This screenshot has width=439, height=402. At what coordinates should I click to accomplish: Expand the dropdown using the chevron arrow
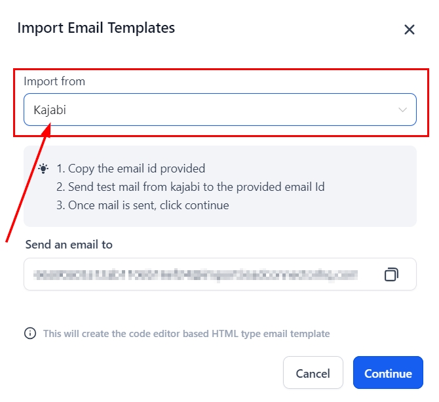coord(403,110)
